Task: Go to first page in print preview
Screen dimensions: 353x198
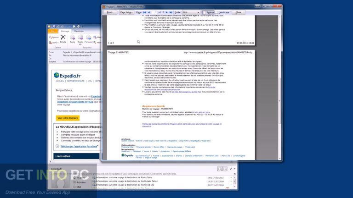Action: (144, 12)
